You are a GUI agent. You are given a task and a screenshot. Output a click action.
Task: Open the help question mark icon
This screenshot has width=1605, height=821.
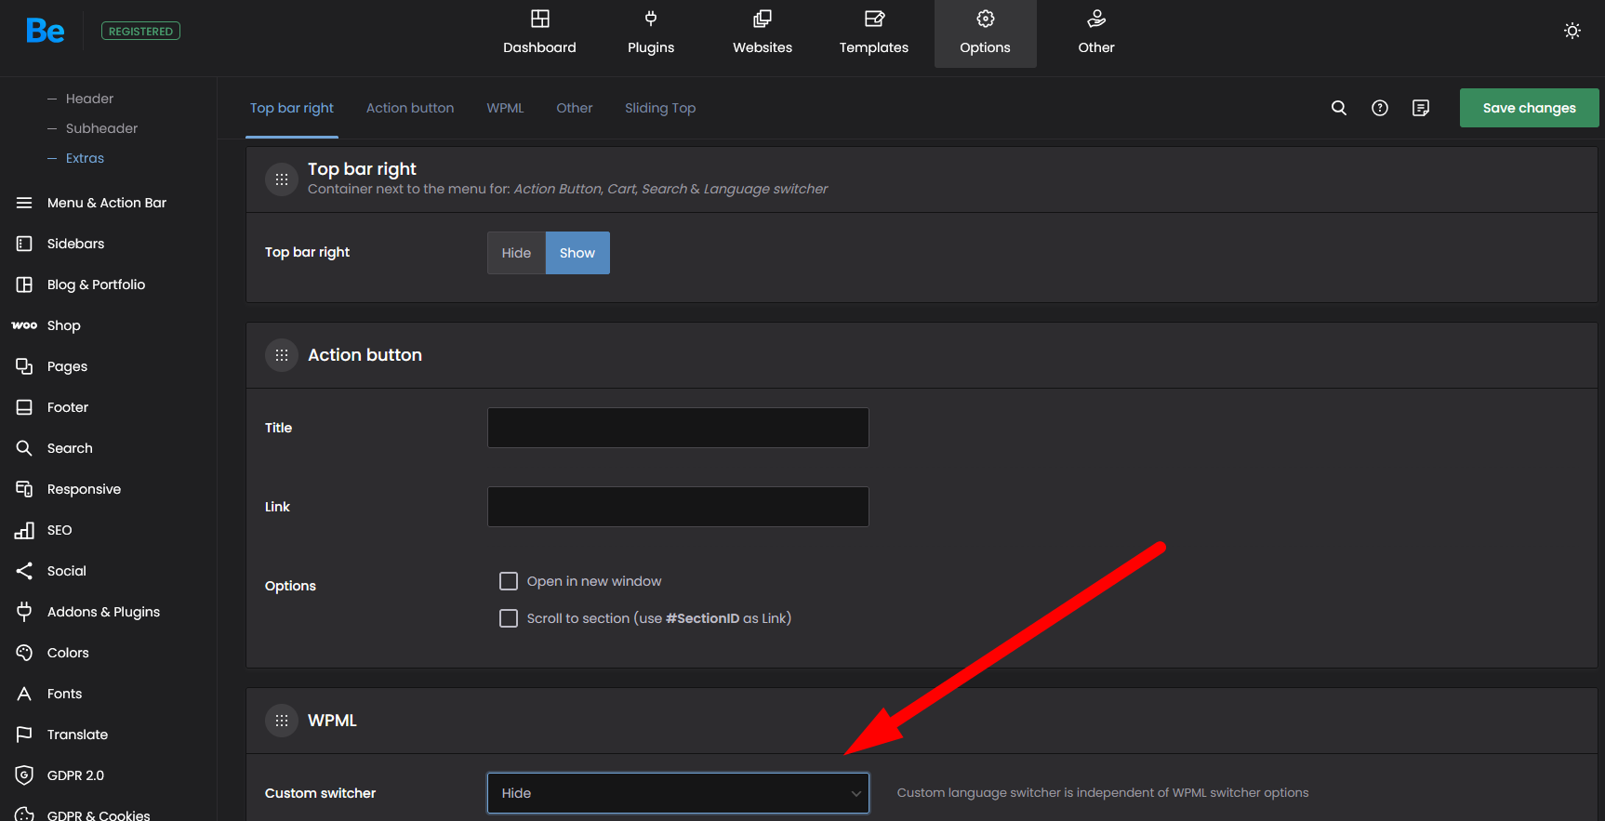click(x=1380, y=108)
